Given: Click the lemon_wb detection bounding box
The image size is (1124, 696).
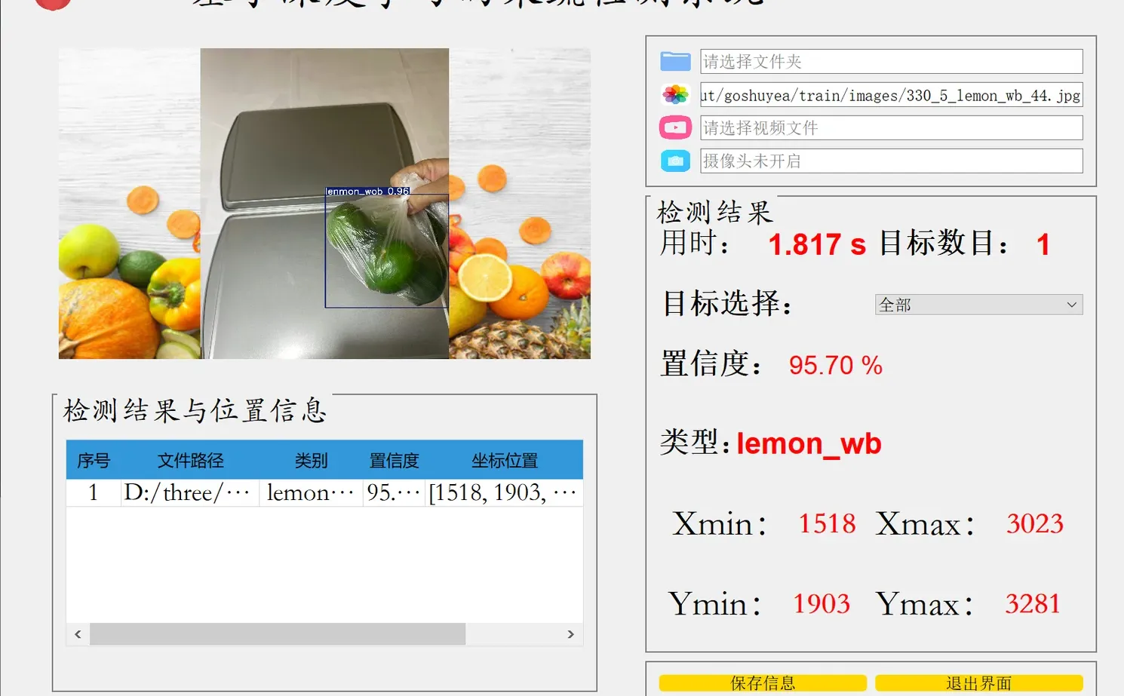Looking at the screenshot, I should pos(386,253).
